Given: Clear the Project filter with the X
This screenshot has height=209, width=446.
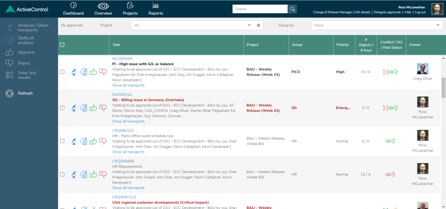Looking at the screenshot, I should pos(259,25).
